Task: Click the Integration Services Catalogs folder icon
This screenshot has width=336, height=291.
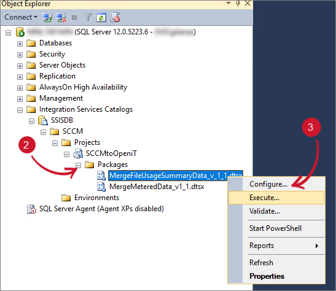Action: click(31, 109)
